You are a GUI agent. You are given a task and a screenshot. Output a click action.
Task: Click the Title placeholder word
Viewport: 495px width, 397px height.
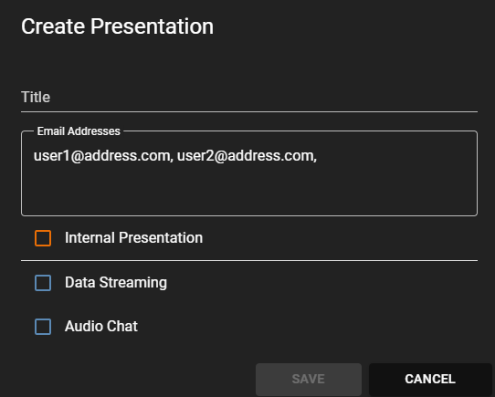(36, 97)
